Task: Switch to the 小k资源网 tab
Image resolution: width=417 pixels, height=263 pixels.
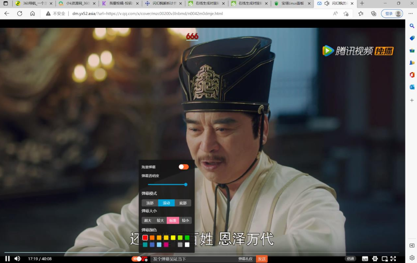Action: point(77,4)
